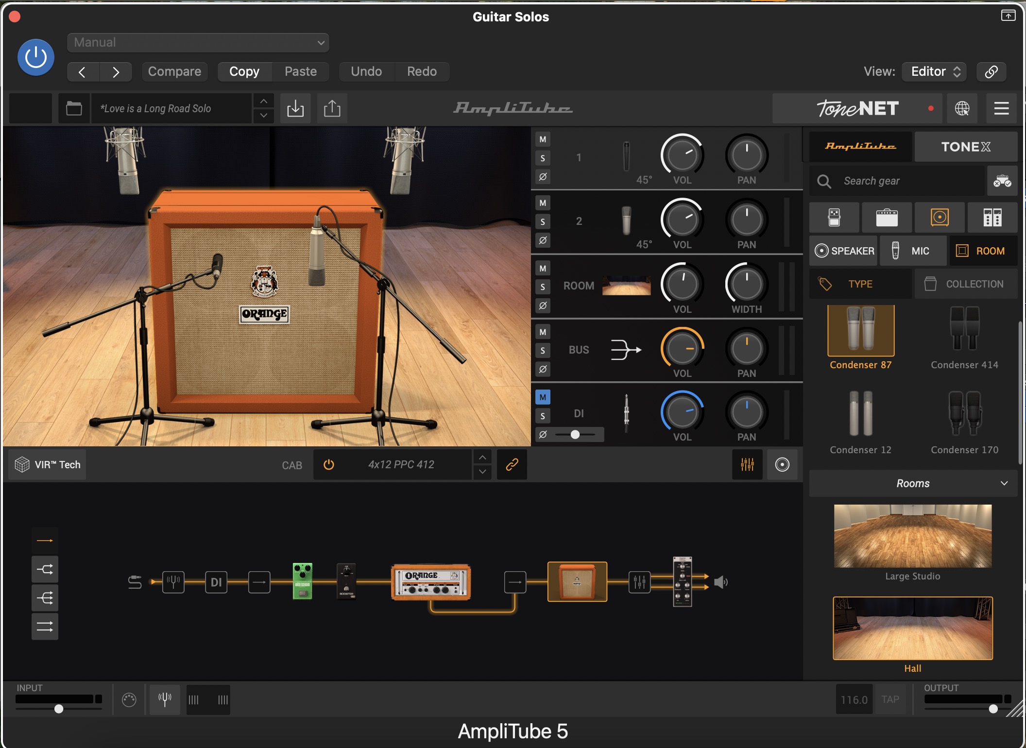The width and height of the screenshot is (1026, 748).
Task: Click the Copy button
Action: 244,71
